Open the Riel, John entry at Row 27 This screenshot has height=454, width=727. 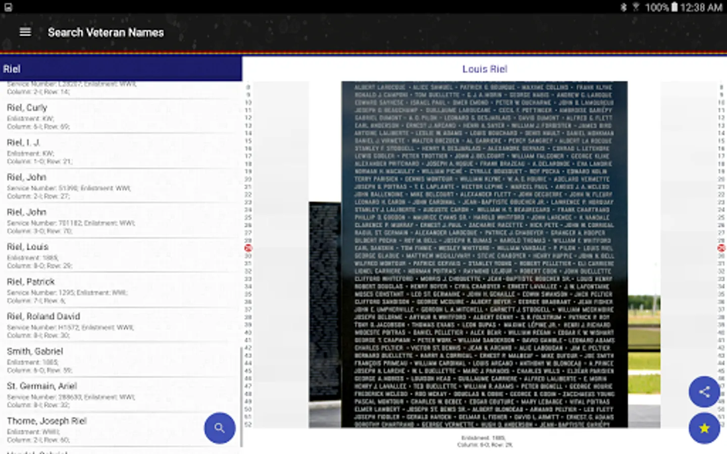[121, 186]
